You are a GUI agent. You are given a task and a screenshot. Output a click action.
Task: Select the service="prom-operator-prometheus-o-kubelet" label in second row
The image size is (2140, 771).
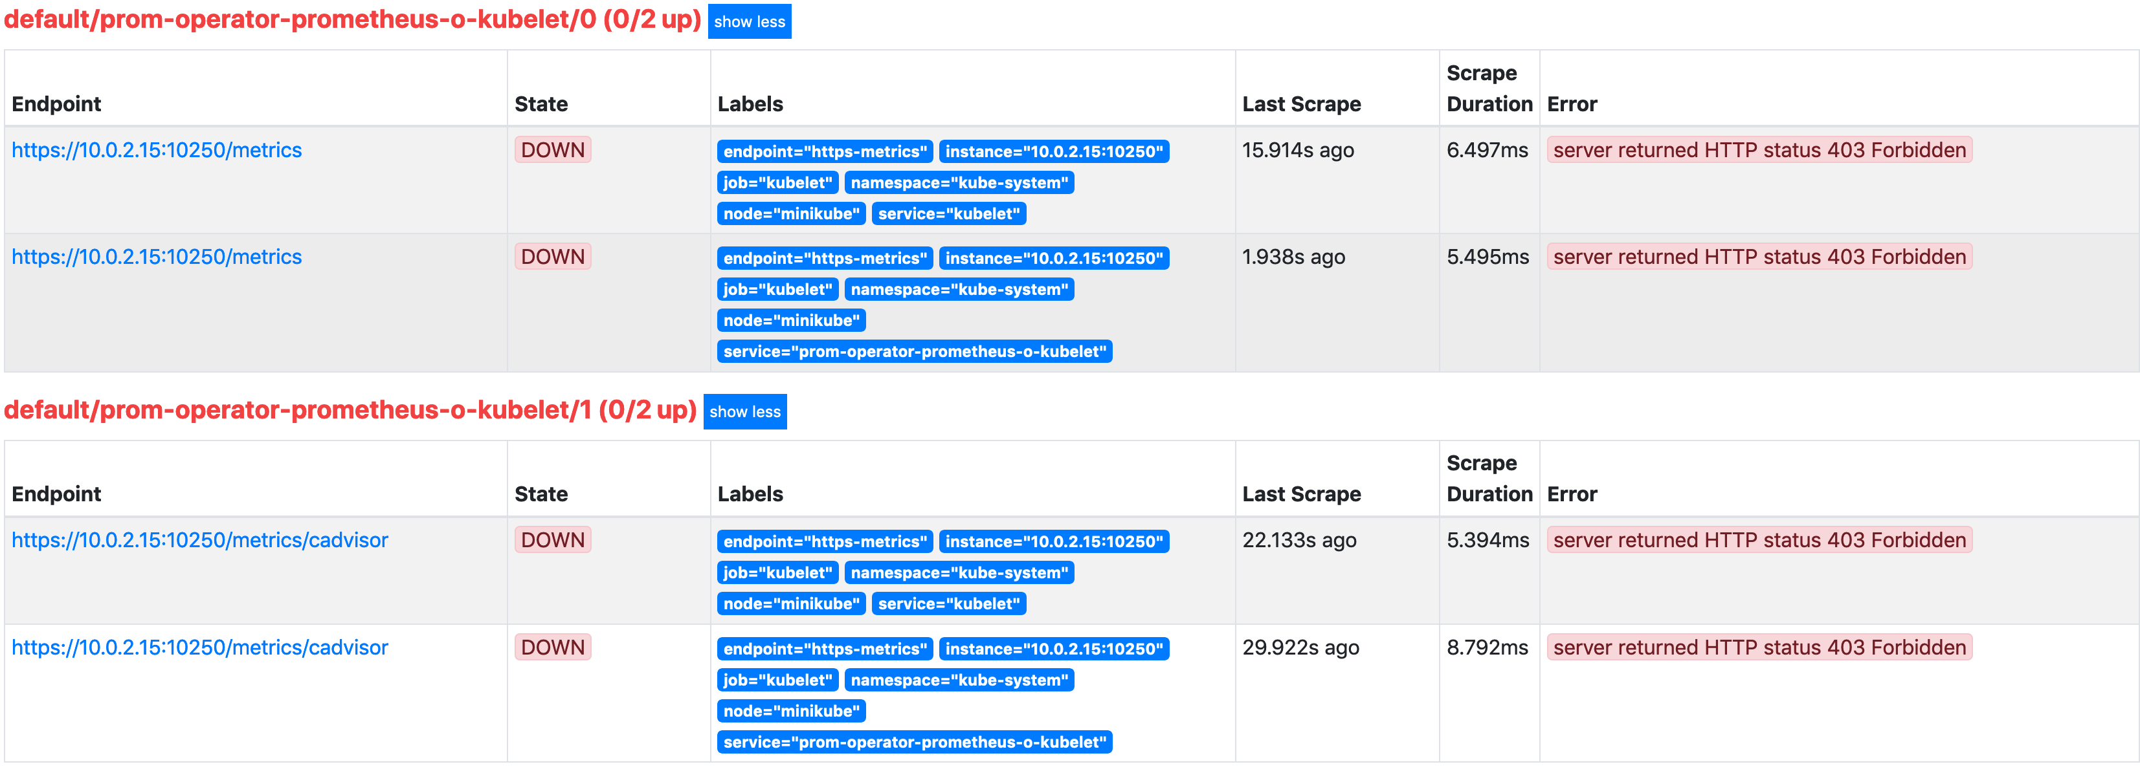tap(915, 351)
